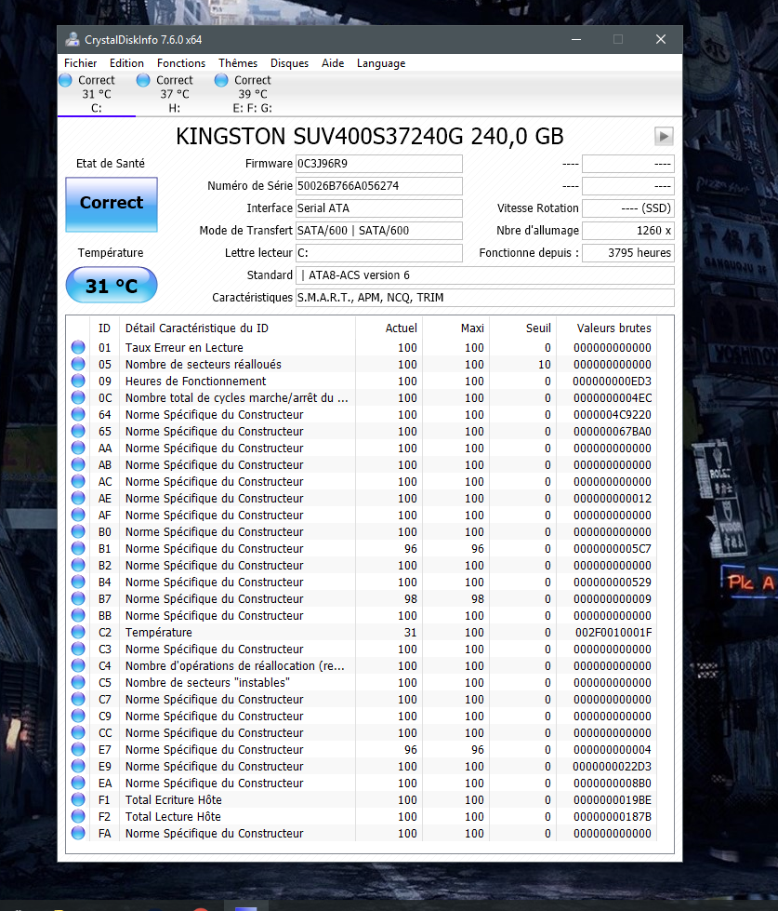Click the power-on hours value 3795 heures
The image size is (778, 911).
point(628,253)
